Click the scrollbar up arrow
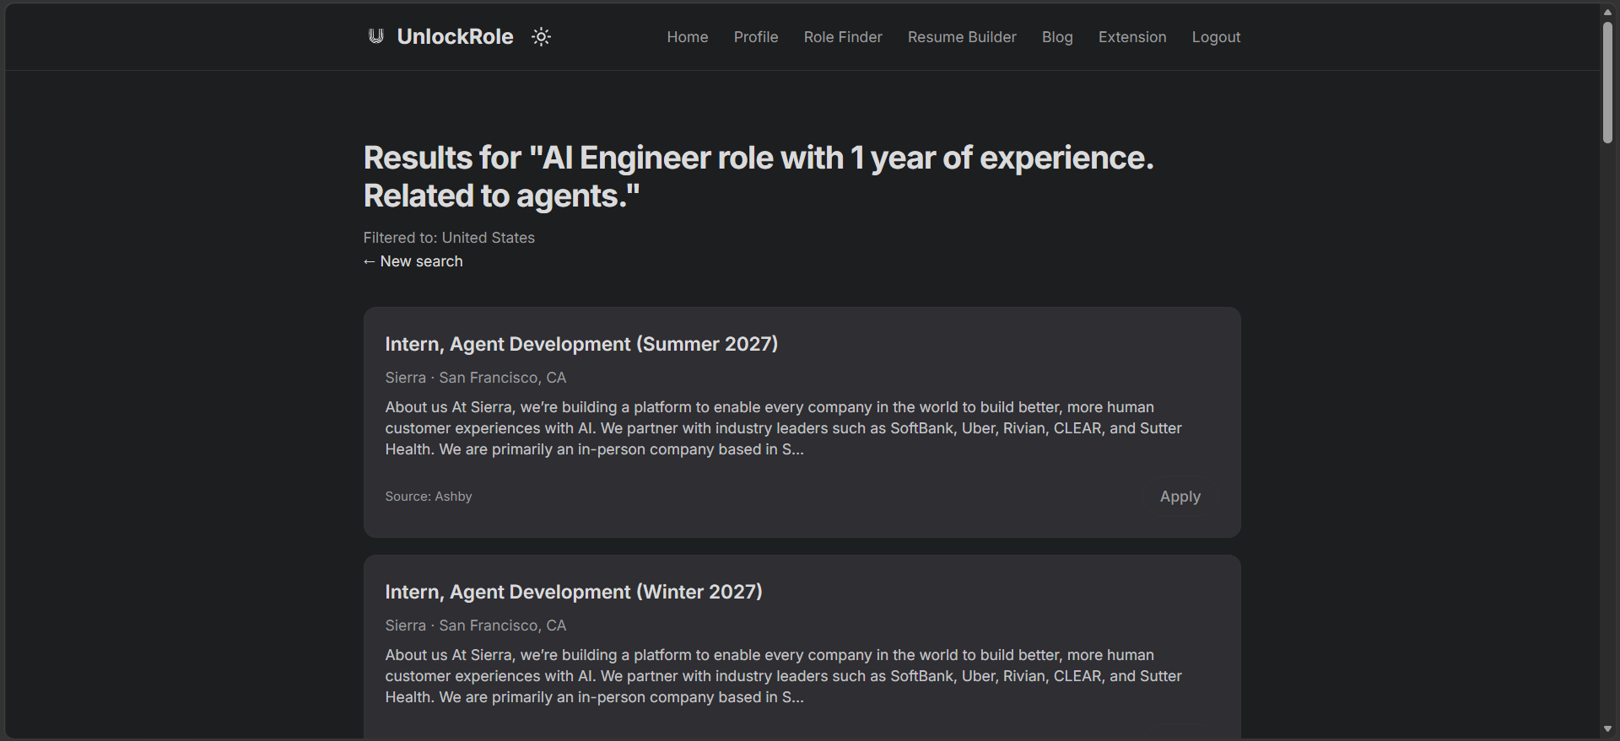This screenshot has width=1620, height=741. pyautogui.click(x=1607, y=13)
